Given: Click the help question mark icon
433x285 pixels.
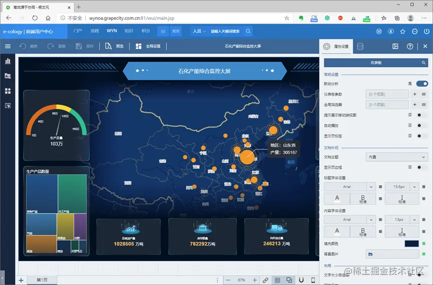Looking at the screenshot, I should coord(410,47).
